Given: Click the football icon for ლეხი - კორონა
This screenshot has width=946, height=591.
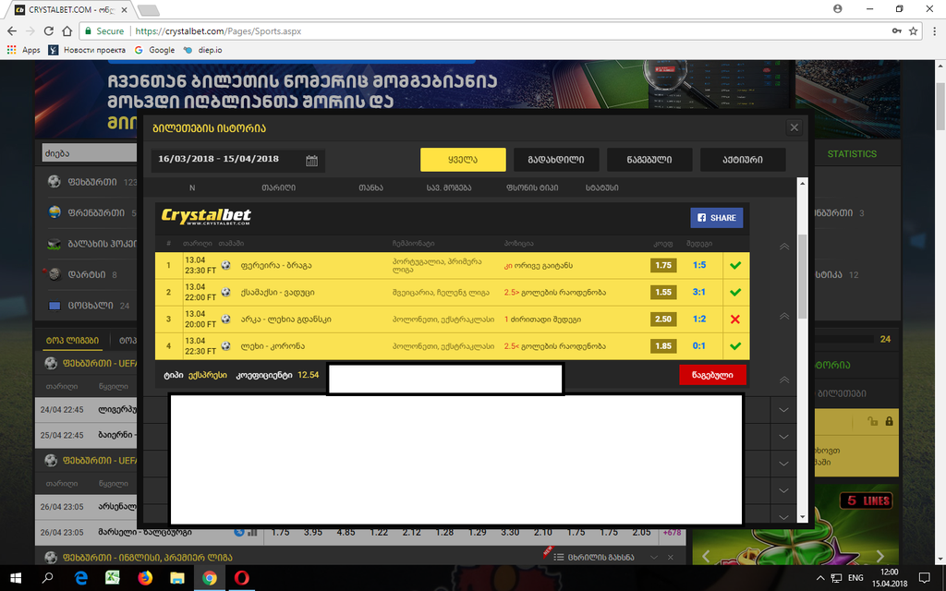Looking at the screenshot, I should (225, 345).
